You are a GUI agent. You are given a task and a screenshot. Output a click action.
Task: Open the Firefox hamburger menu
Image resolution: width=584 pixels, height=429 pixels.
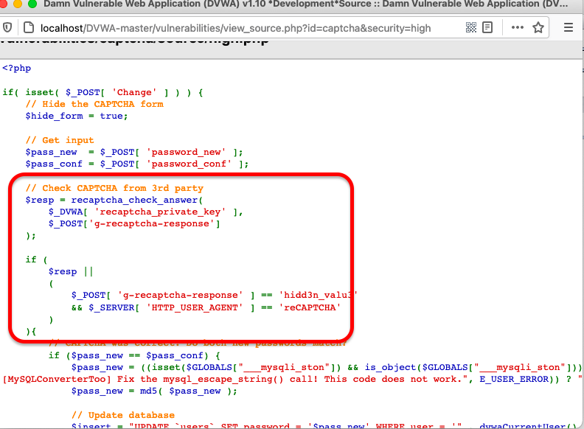pyautogui.click(x=569, y=27)
